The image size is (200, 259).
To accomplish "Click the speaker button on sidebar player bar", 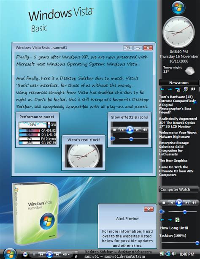I will pos(194,203).
